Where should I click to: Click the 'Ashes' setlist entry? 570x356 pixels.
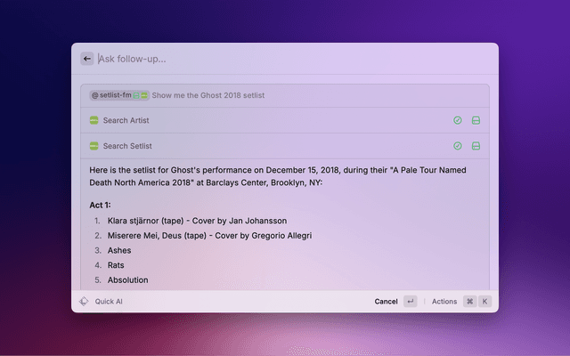click(x=119, y=251)
